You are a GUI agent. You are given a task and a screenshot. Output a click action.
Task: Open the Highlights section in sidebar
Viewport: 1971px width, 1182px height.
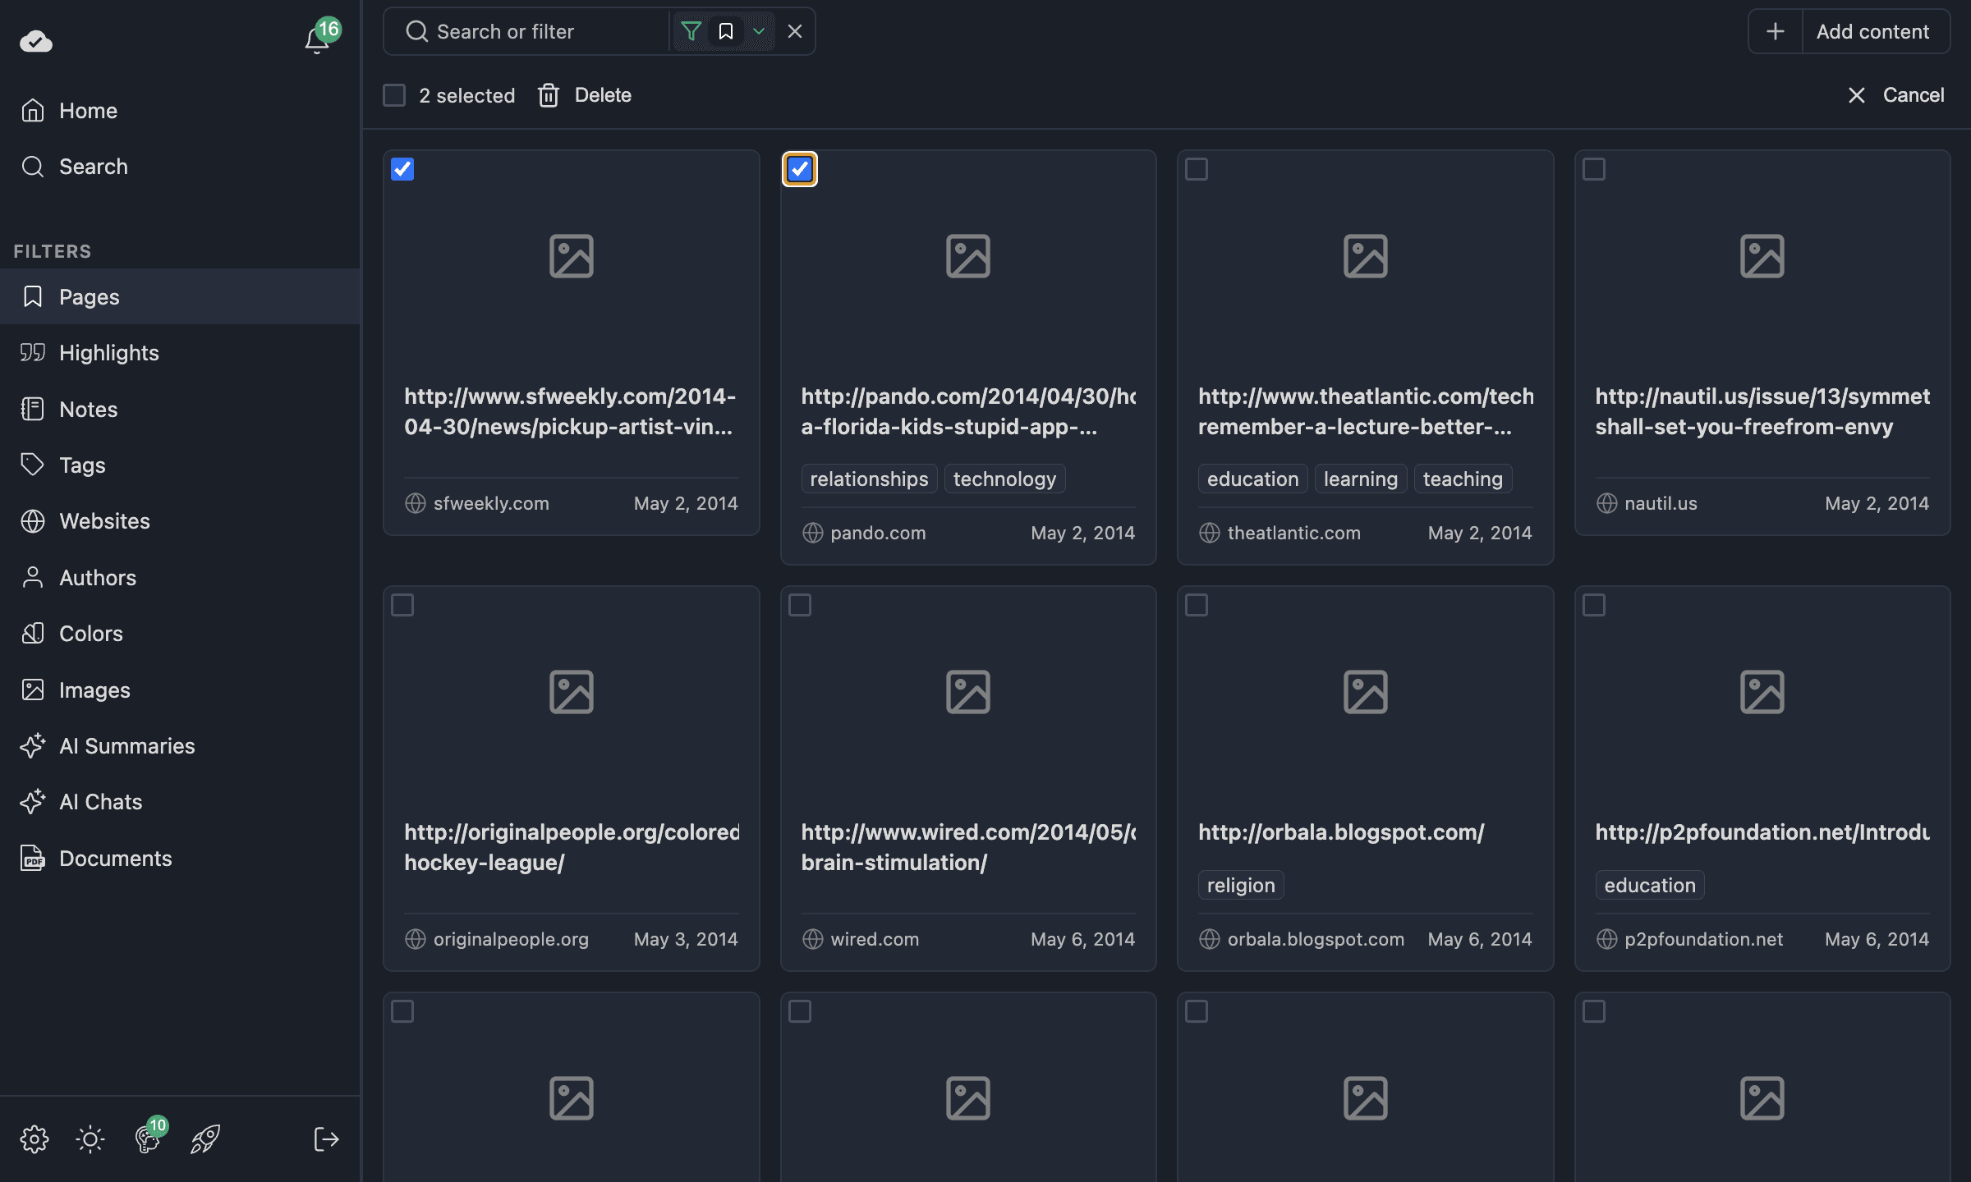click(x=108, y=352)
